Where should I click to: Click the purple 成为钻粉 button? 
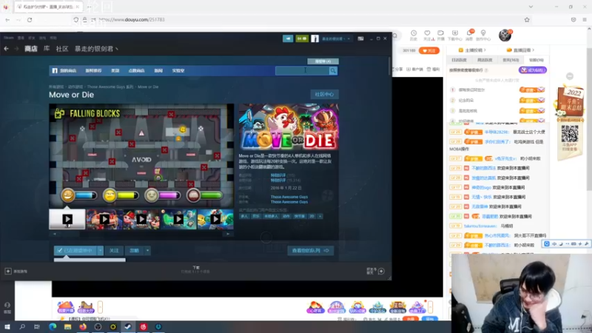click(x=532, y=70)
